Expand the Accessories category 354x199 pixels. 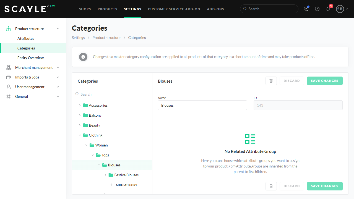tap(80, 105)
